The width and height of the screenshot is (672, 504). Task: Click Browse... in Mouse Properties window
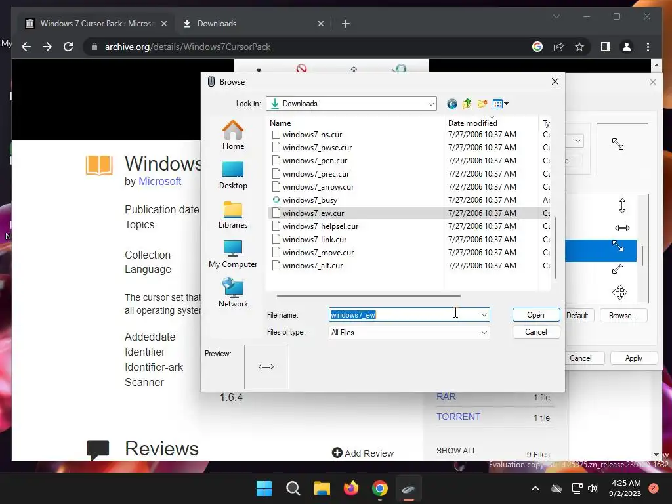click(623, 316)
